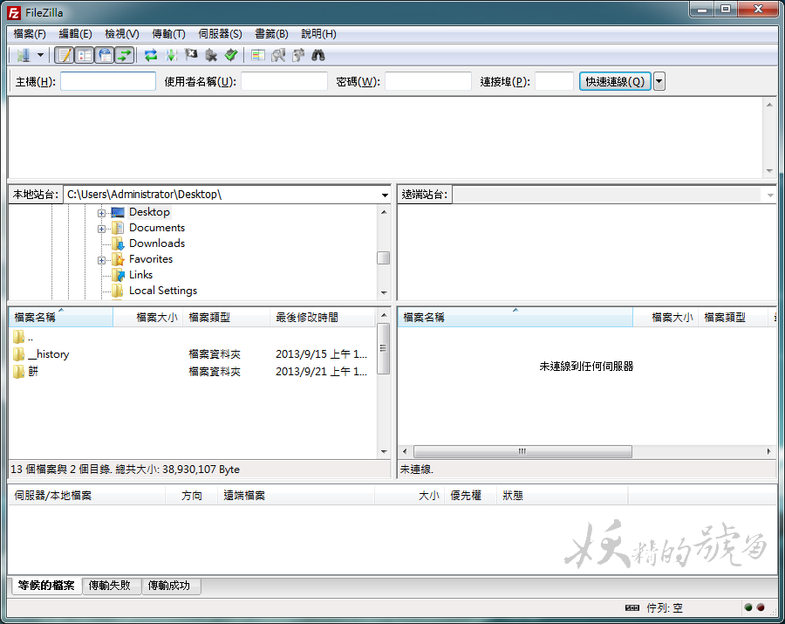Focus the 主機(H) host input field
This screenshot has width=785, height=624.
(108, 81)
